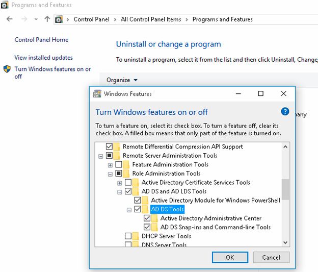Click the folder icon of Remote Server Administration Tools
This screenshot has height=272, width=318.
pyautogui.click(x=117, y=156)
